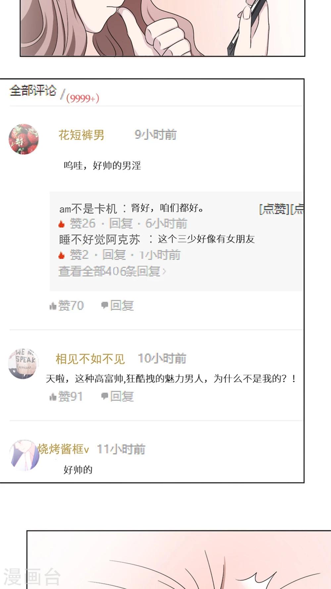This screenshot has width=331, height=589.
Task: Click 回复 under 睡不好觉阿克苏's reply
Action: tap(114, 255)
